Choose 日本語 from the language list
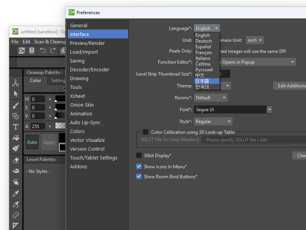 207,81
